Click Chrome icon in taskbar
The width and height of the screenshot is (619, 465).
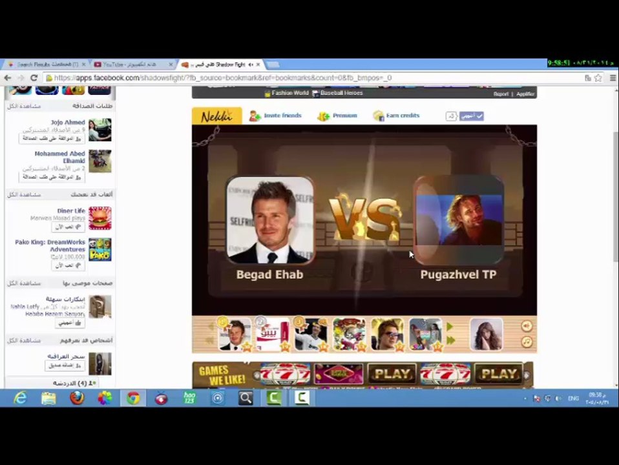(133, 398)
